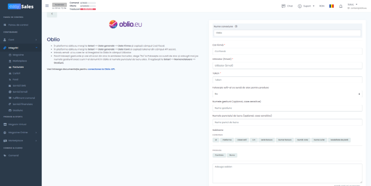The image size is (371, 186).
Task: Expand the Cont submenu chevron
Action: coord(36,40)
